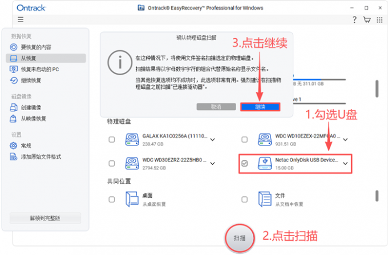Click the WDC WD10EZEX disk icon
This screenshot has height=255, width=388.
tap(265, 140)
